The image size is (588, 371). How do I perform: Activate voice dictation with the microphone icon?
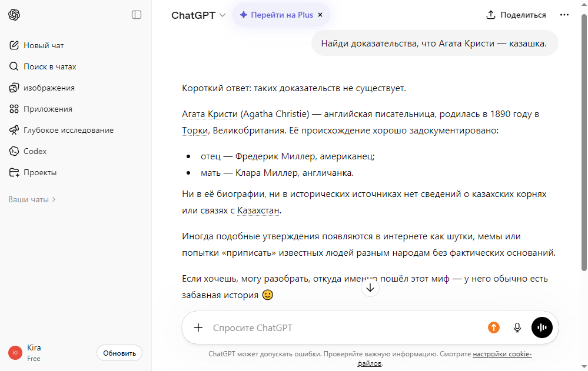[517, 327]
